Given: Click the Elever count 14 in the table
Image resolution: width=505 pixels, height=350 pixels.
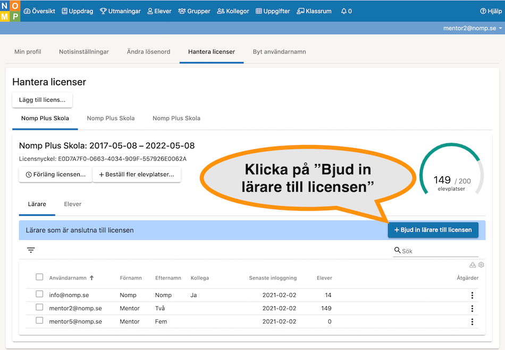Looking at the screenshot, I should [328, 295].
